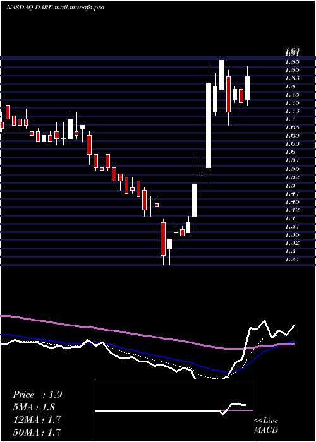
Task: Select the 1.68 price axis label
Action: 292,127
